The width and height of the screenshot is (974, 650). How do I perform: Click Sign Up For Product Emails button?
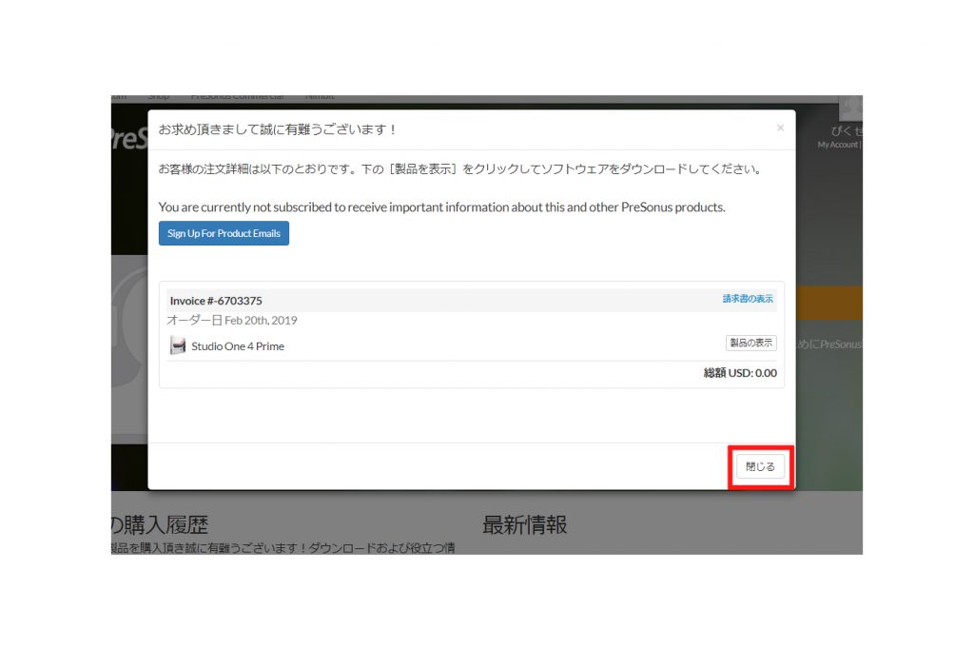point(224,233)
